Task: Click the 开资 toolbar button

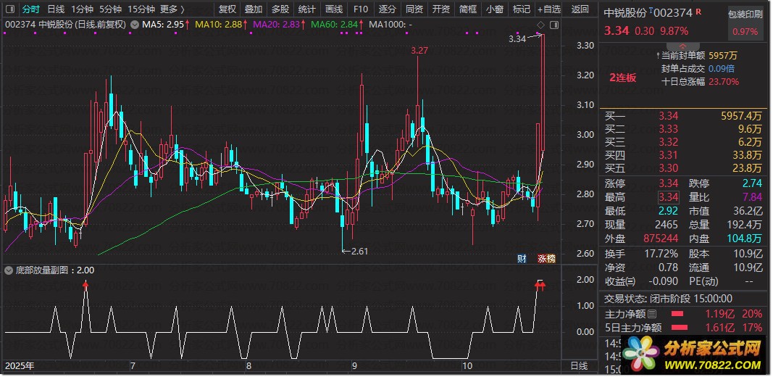Action: (440, 9)
